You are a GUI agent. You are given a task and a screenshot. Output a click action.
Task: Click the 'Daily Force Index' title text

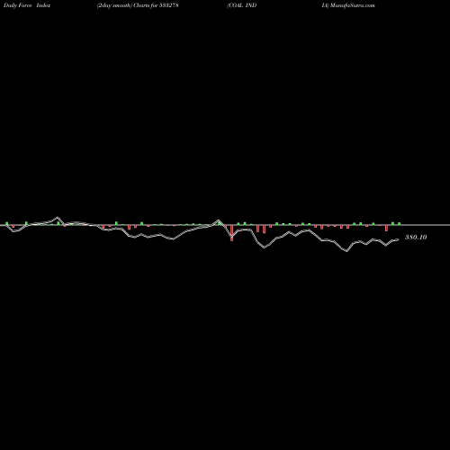[x=27, y=5]
